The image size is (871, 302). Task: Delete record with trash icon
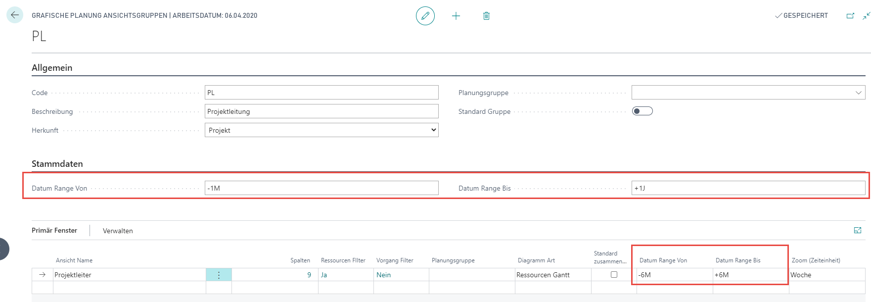click(486, 16)
